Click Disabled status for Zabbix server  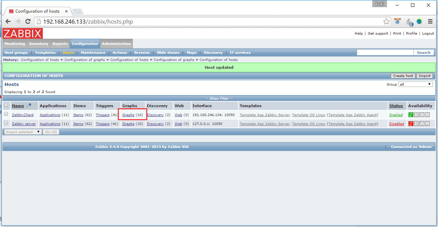coord(397,124)
